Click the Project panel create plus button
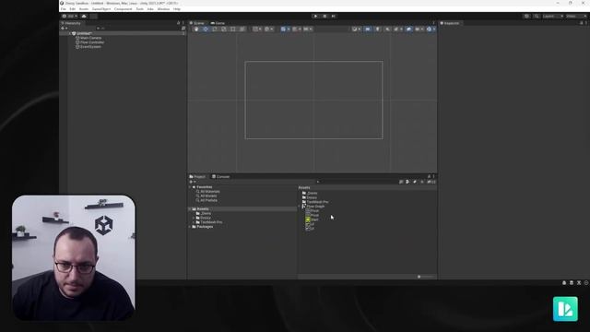 coord(193,182)
